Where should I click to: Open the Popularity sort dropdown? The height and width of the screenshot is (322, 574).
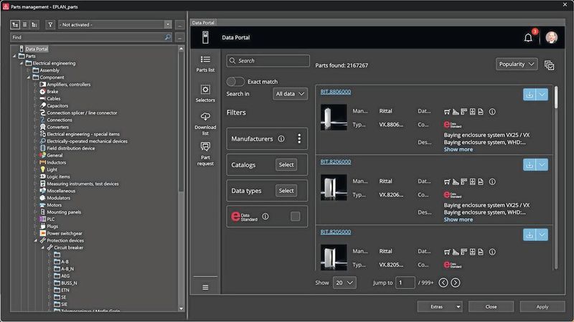(x=517, y=64)
